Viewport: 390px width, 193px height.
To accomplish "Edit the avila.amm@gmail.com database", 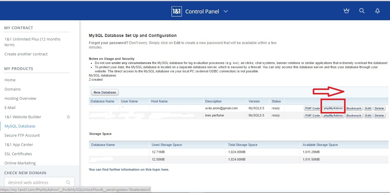I will coord(368,108).
